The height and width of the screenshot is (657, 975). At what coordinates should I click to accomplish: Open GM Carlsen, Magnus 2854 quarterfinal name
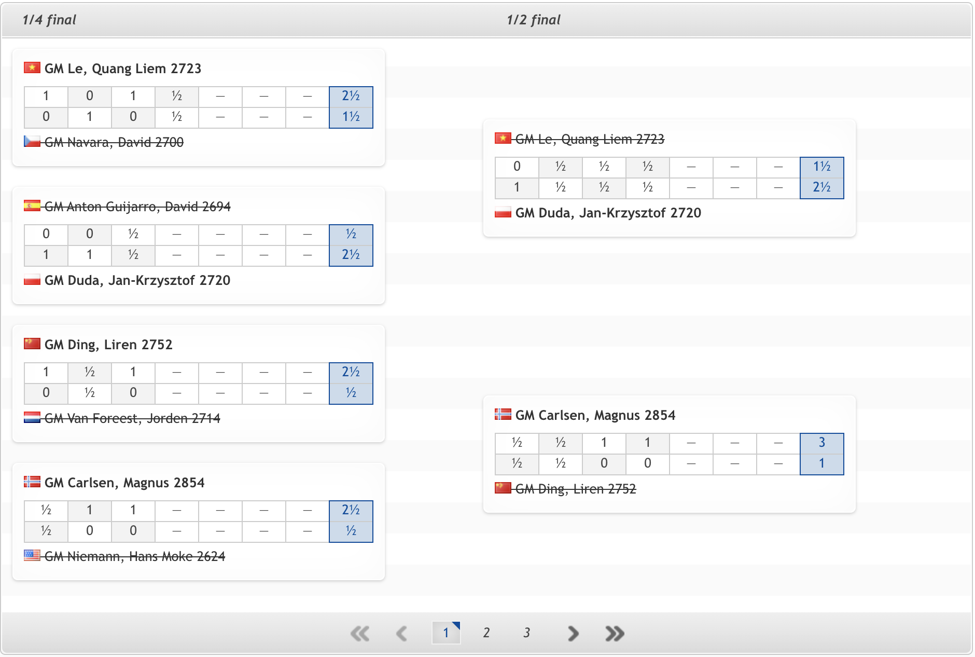(124, 483)
